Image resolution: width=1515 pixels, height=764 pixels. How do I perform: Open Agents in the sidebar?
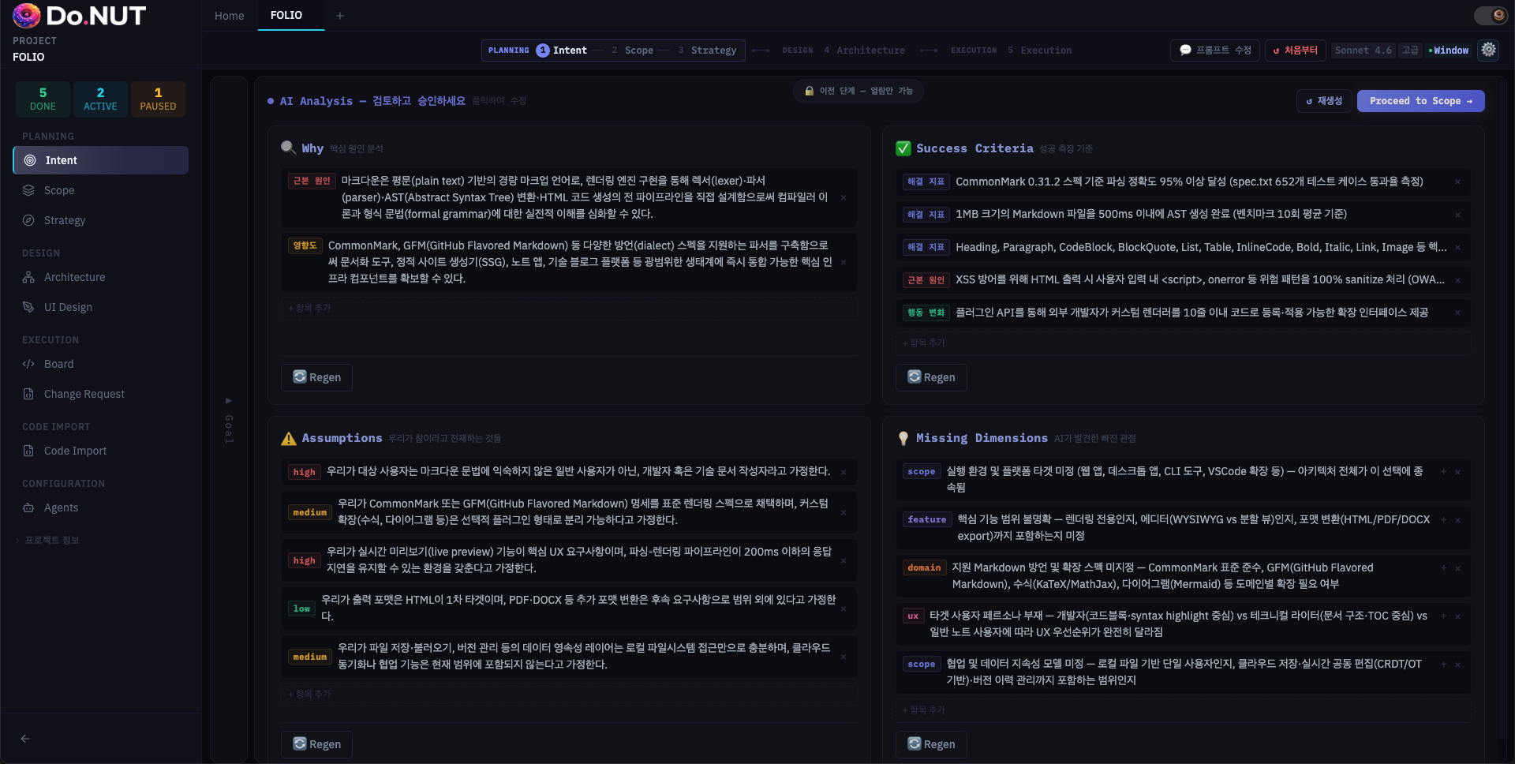click(x=101, y=507)
